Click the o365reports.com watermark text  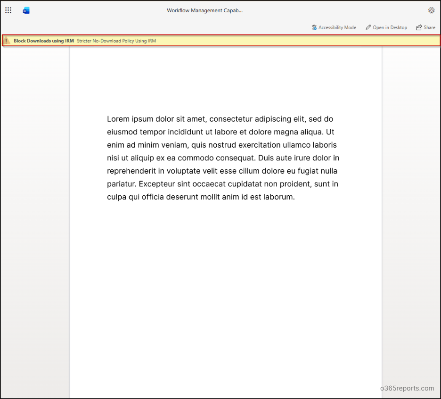tap(407, 388)
